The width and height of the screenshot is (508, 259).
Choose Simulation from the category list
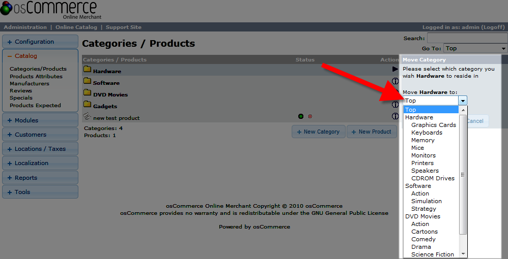tap(427, 201)
